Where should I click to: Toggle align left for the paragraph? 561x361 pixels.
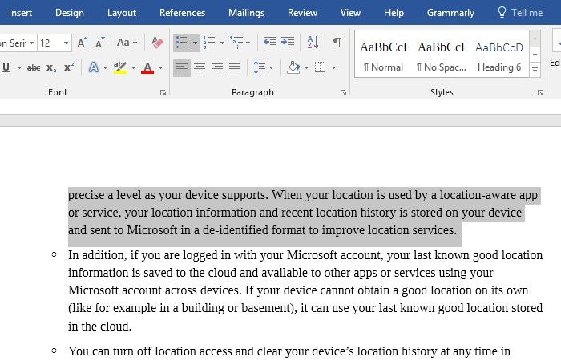(182, 67)
